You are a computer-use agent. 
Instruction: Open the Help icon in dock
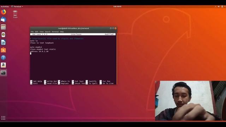[x=3, y=58]
